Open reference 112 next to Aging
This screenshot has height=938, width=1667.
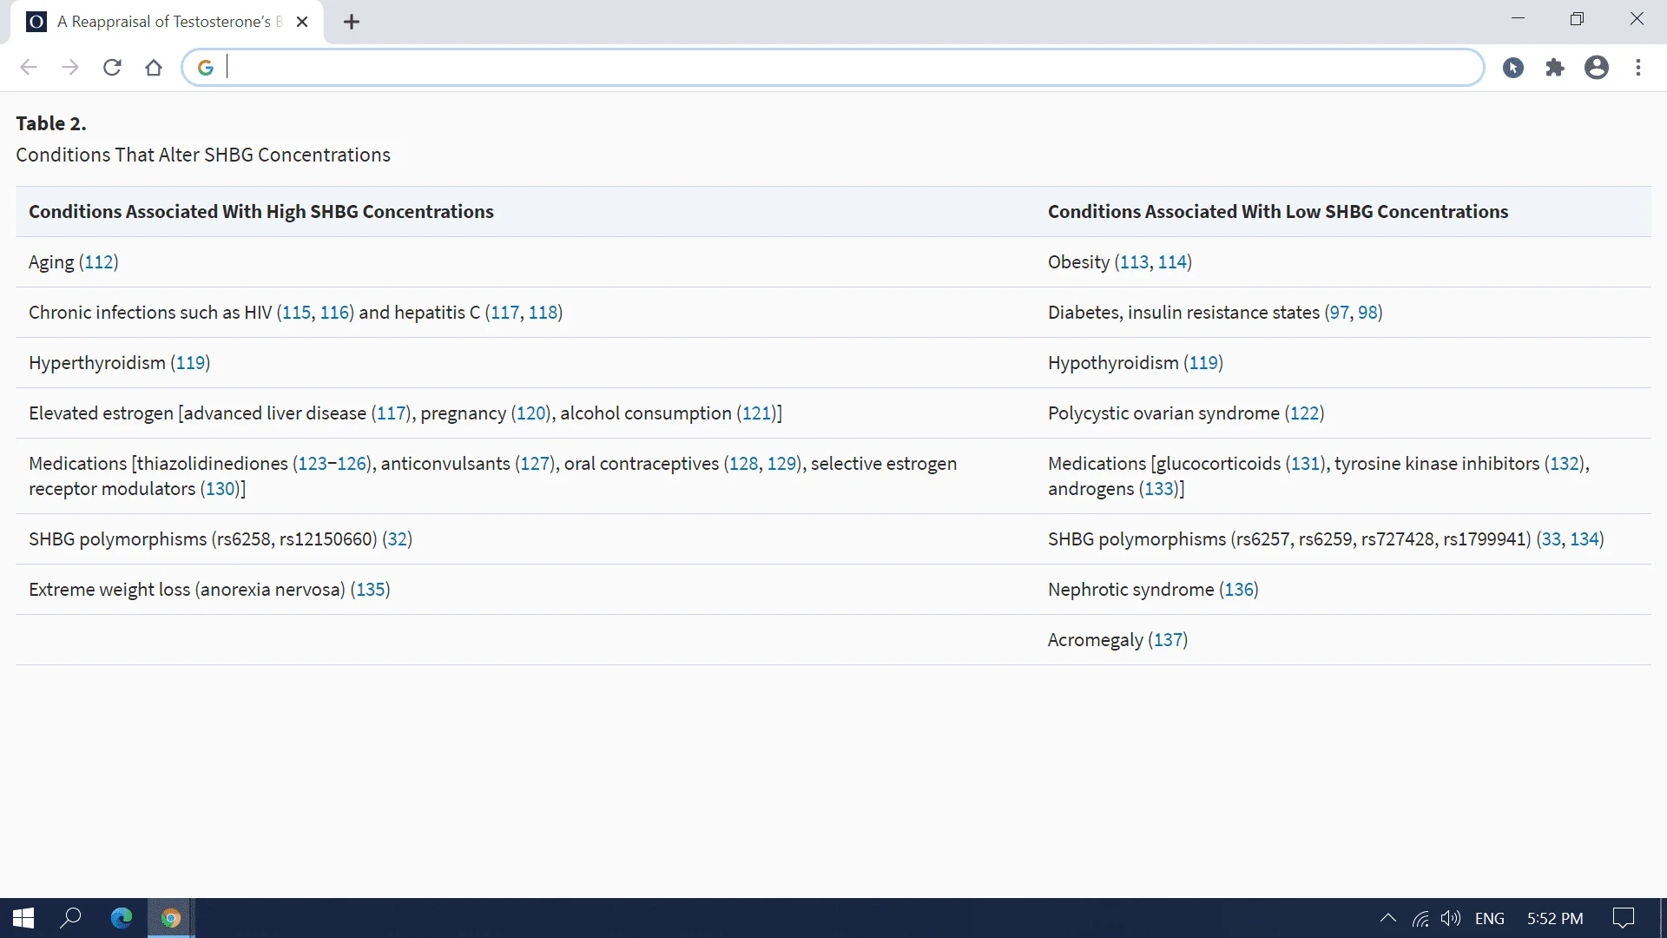pyautogui.click(x=99, y=262)
